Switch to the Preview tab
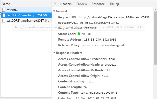157x99 pixels. [82, 4]
